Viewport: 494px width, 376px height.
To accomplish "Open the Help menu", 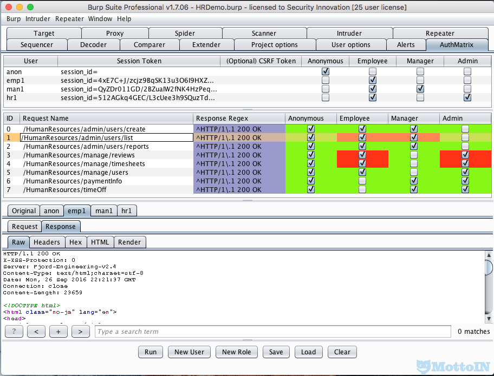I will pos(124,19).
